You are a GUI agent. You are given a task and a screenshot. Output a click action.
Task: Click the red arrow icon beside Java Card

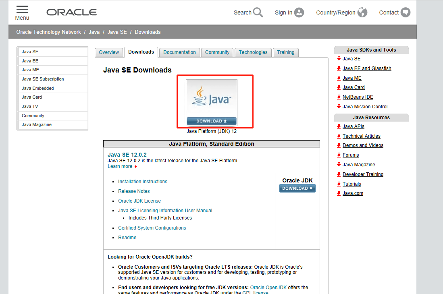click(339, 87)
